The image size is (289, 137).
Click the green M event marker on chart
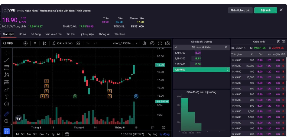click(75, 96)
